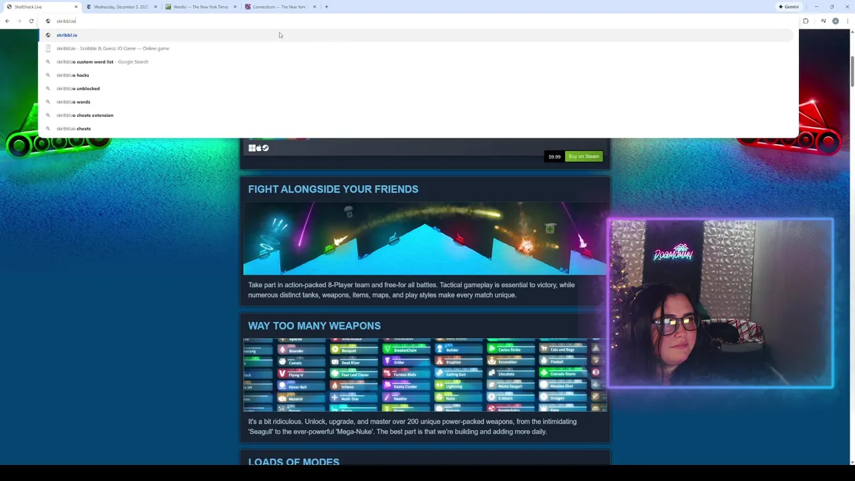855x481 pixels.
Task: Click the scrollbar up arrow
Action: (x=852, y=32)
